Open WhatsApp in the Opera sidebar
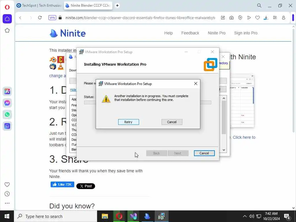Viewport: 296px width, 222px height. tap(7, 114)
